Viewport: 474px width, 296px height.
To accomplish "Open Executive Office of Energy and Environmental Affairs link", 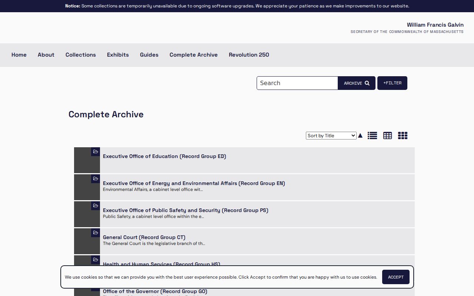I will [x=194, y=184].
